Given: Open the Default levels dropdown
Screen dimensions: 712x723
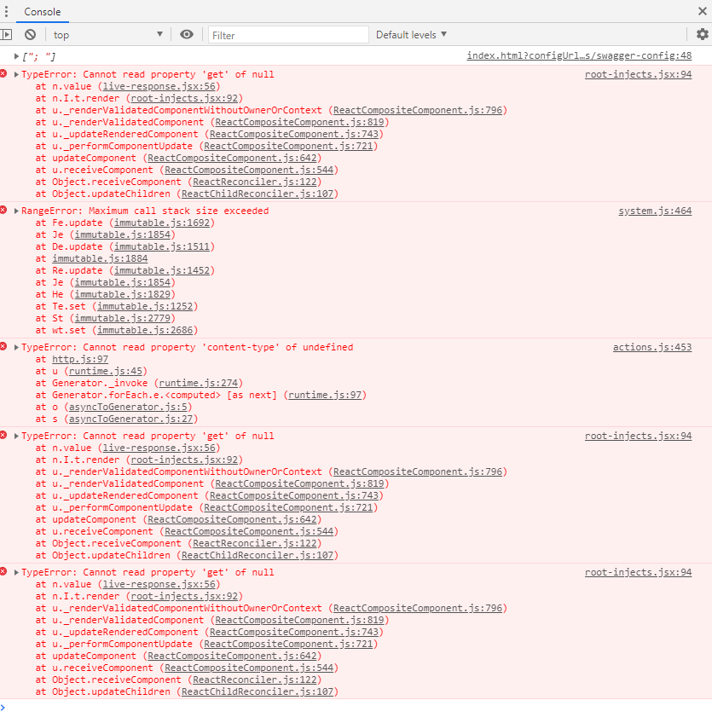Looking at the screenshot, I should (x=412, y=34).
